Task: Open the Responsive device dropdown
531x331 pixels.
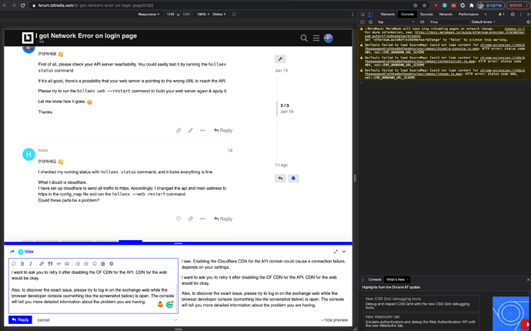Action: (x=149, y=14)
